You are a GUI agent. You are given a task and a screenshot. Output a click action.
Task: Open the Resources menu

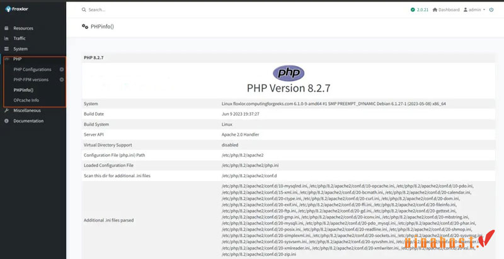tap(23, 28)
